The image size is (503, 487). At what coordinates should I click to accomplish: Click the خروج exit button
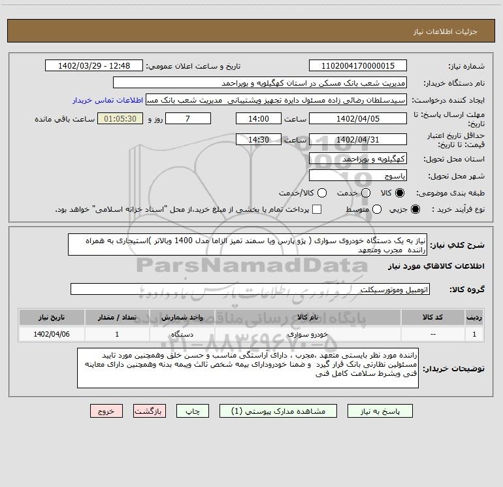106,411
